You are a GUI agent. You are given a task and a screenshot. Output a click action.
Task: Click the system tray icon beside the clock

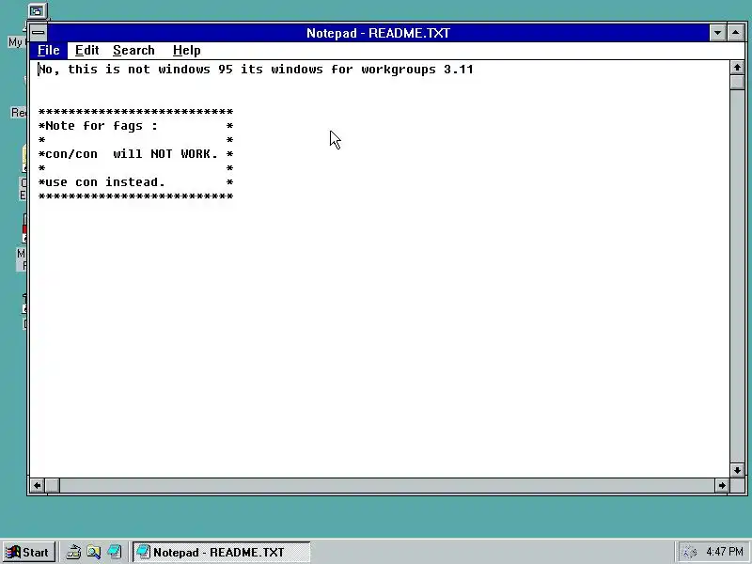tap(689, 552)
